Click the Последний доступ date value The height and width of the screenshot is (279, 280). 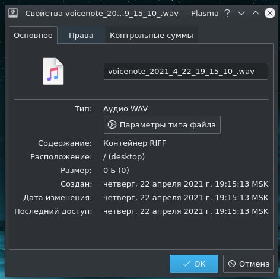pyautogui.click(x=186, y=211)
